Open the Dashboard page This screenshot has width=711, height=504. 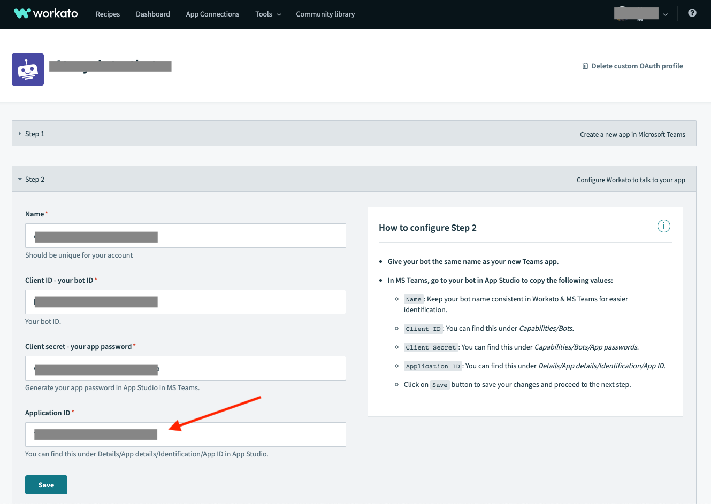pos(153,14)
